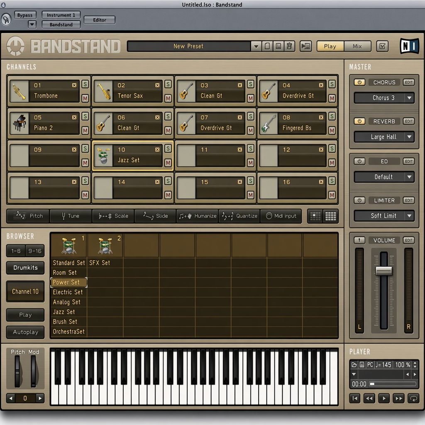Image resolution: width=425 pixels, height=425 pixels.
Task: Switch to the Play tab
Action: [330, 46]
